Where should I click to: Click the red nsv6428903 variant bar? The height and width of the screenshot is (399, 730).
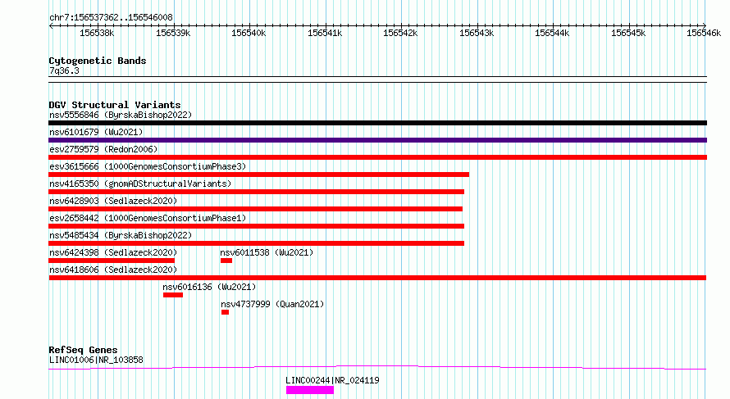pyautogui.click(x=256, y=209)
